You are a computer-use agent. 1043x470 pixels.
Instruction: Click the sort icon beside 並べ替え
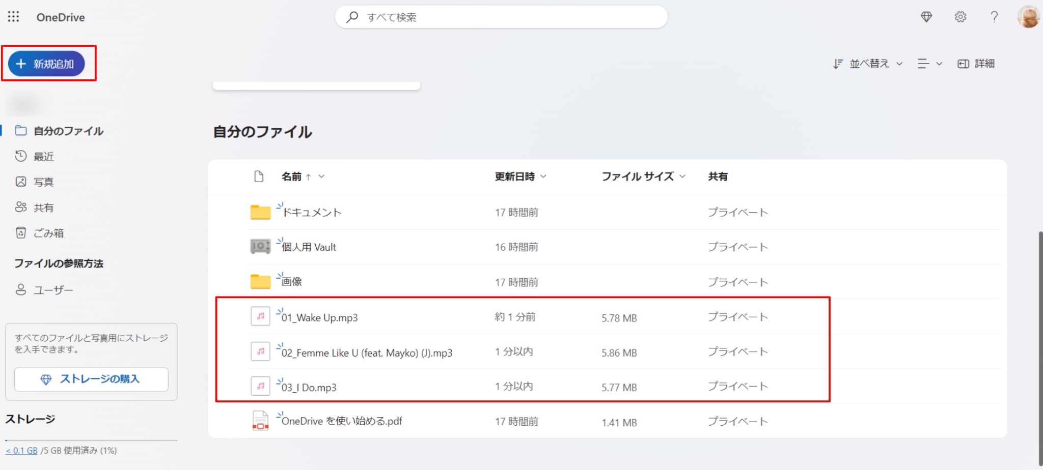pos(838,64)
